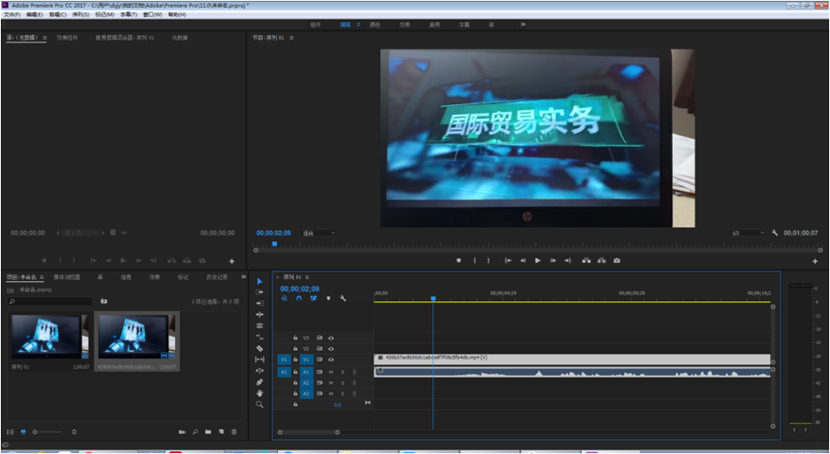
Task: Click the Export Frame camera icon
Action: pos(616,260)
